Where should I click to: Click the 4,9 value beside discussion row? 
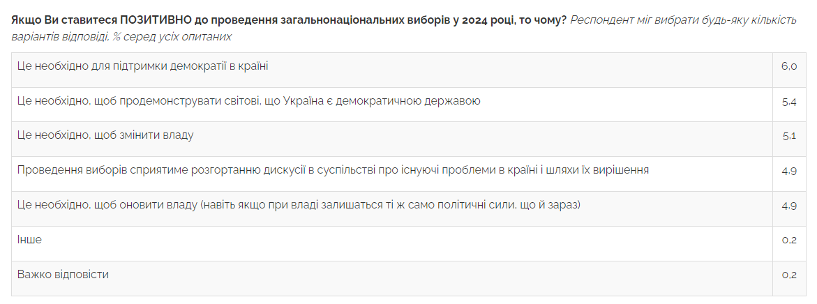[789, 171]
